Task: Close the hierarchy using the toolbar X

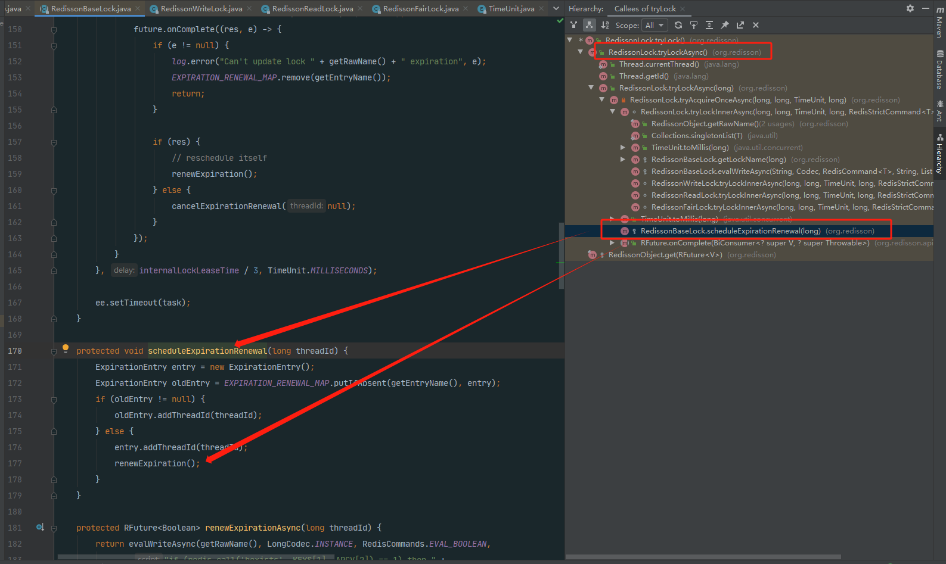Action: (x=756, y=25)
